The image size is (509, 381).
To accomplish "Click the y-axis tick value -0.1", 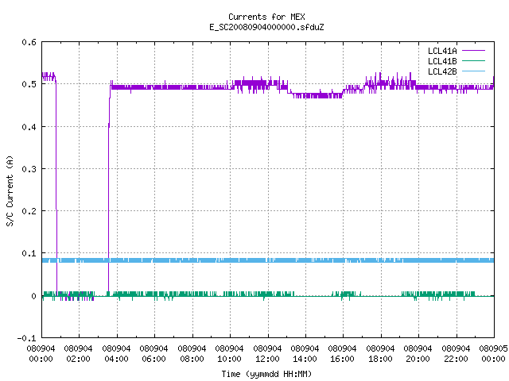I will click(26, 338).
